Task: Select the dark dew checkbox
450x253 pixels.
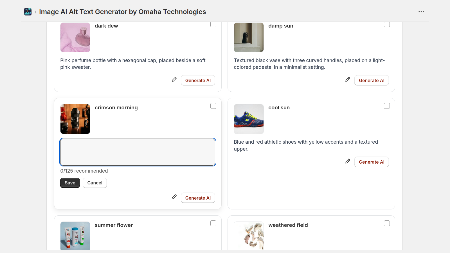Action: pyautogui.click(x=213, y=24)
